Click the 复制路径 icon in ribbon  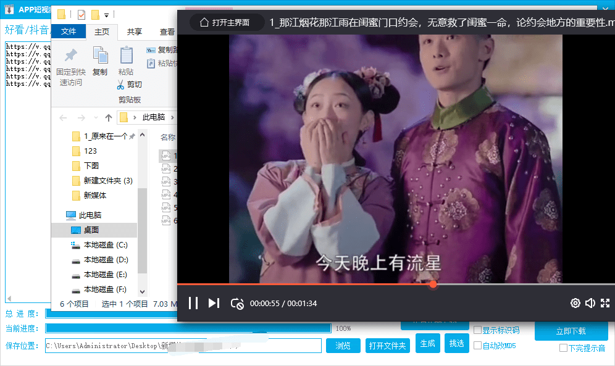[151, 50]
